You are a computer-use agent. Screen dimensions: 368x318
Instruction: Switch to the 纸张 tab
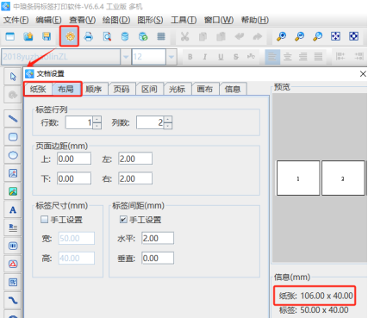pos(38,89)
